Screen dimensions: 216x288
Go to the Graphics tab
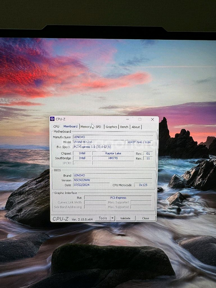point(111,127)
